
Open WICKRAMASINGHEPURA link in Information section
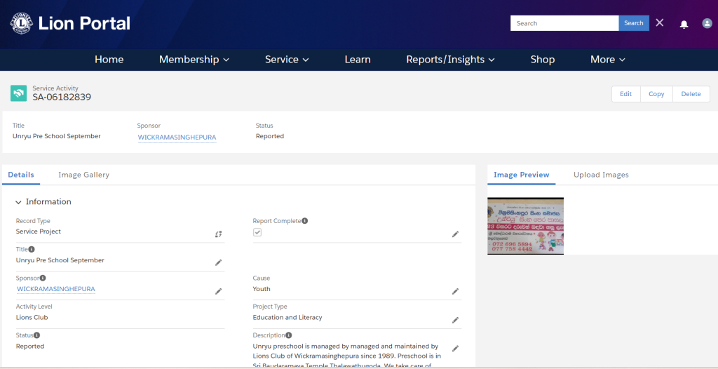(x=56, y=289)
